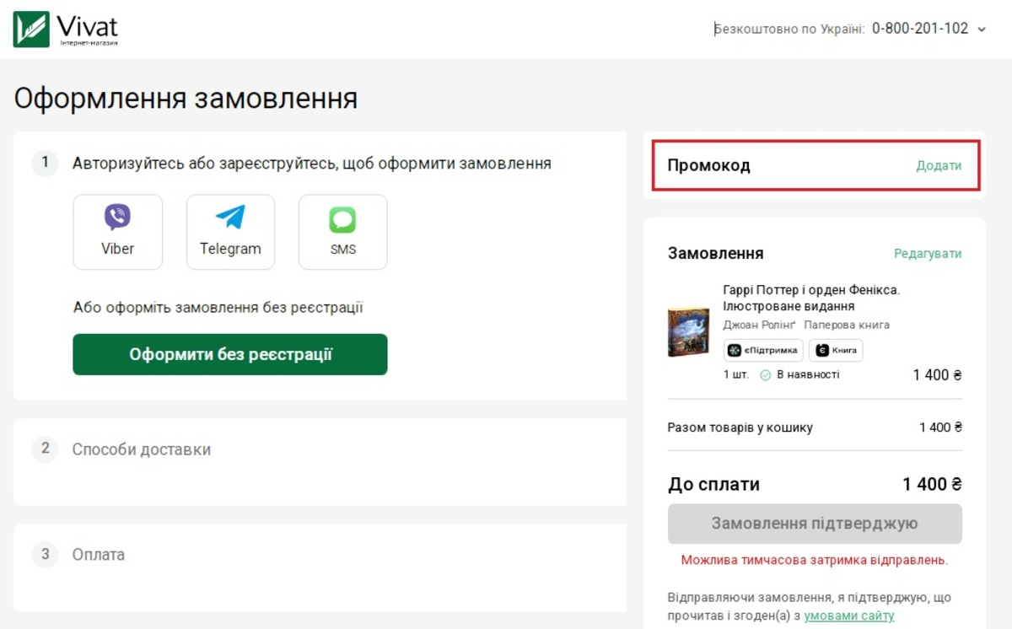Click the step 1 circle indicator

click(x=45, y=164)
